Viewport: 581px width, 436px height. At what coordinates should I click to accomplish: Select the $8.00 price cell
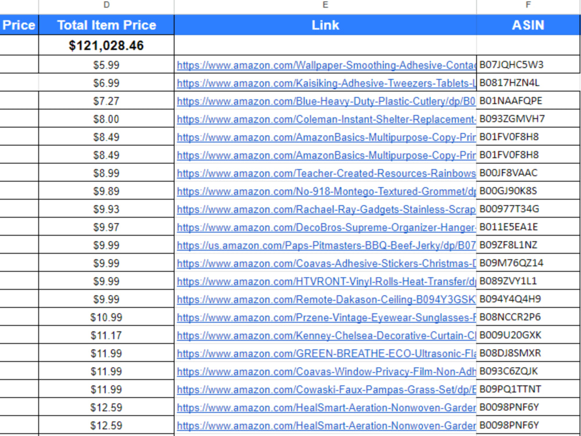(x=106, y=119)
